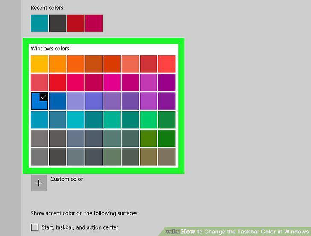Choose the blue-gray swatch, third in bottom row

point(76,157)
